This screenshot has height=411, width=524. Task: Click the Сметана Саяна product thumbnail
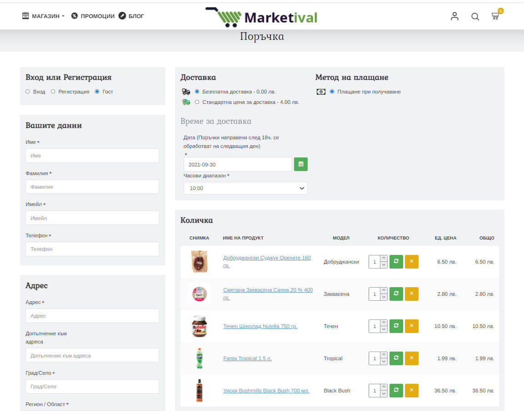tap(199, 294)
